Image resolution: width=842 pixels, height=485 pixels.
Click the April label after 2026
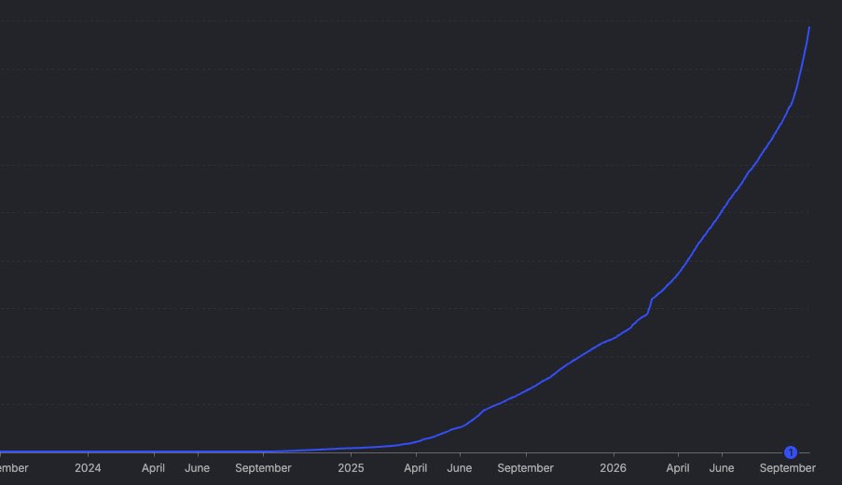pyautogui.click(x=678, y=468)
